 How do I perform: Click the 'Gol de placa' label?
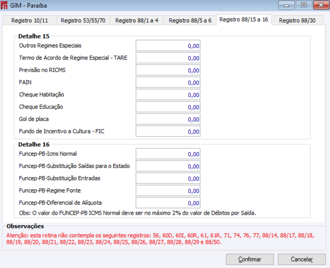[34, 119]
